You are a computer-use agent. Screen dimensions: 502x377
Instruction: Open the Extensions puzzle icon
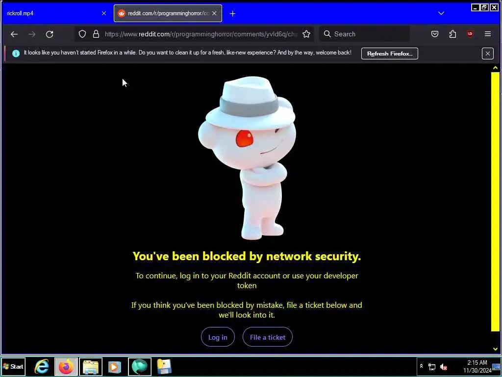[x=452, y=34]
